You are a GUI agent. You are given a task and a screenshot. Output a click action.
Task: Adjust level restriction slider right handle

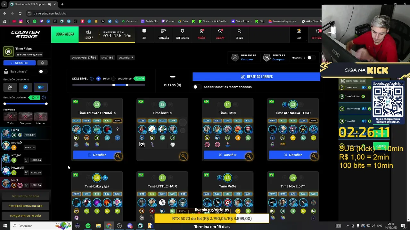(46, 104)
